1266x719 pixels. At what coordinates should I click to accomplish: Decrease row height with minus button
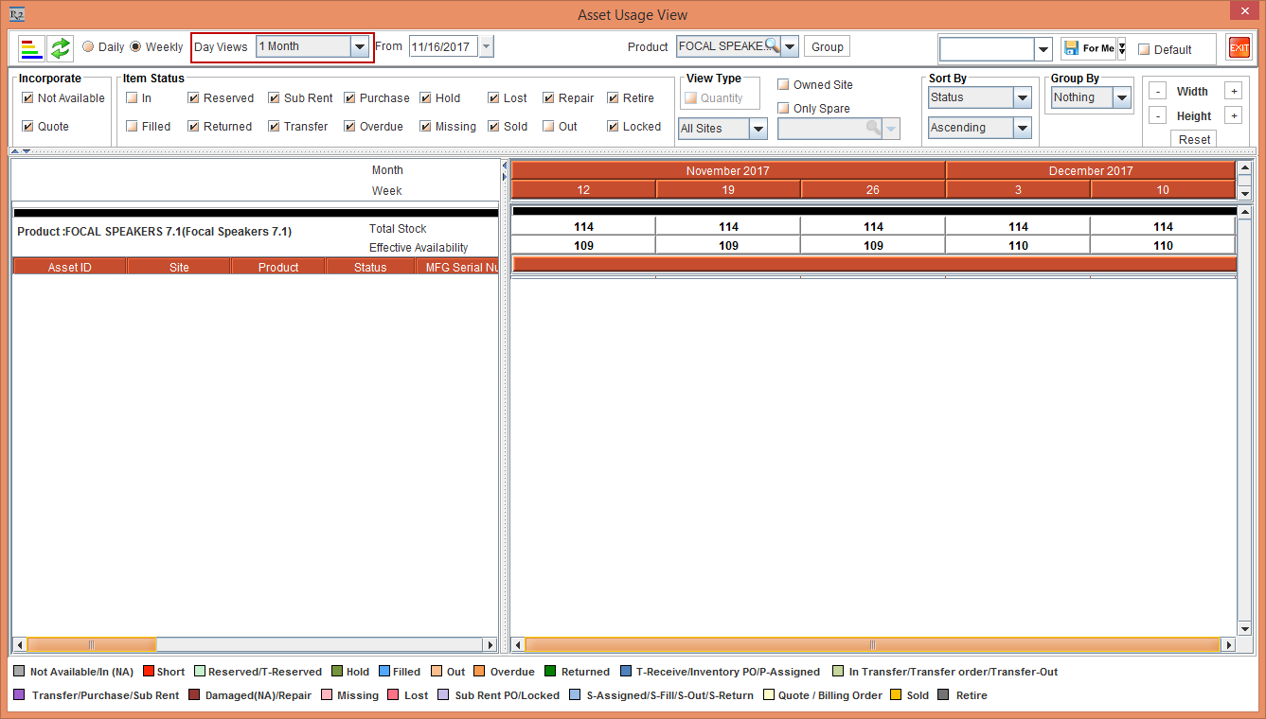coord(1157,115)
